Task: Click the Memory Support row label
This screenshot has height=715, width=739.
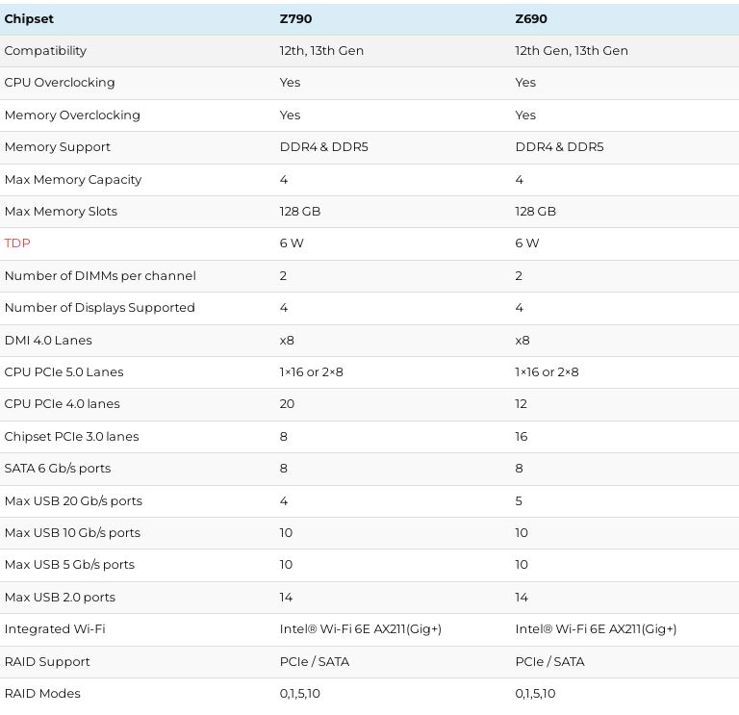Action: pos(58,147)
